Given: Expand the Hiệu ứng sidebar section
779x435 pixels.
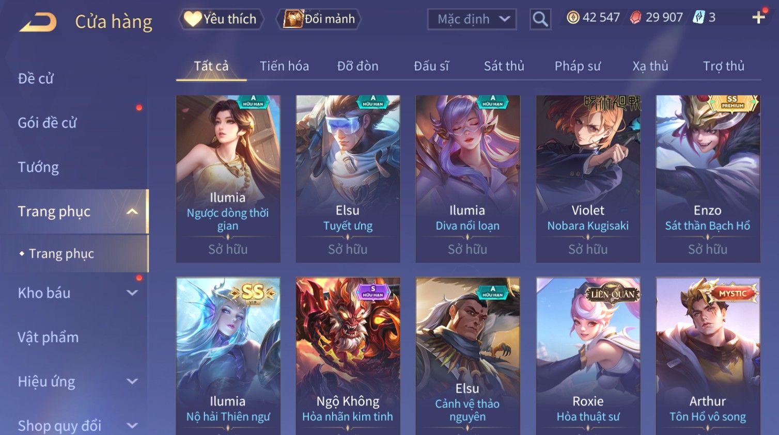Looking at the screenshot, I should click(132, 381).
